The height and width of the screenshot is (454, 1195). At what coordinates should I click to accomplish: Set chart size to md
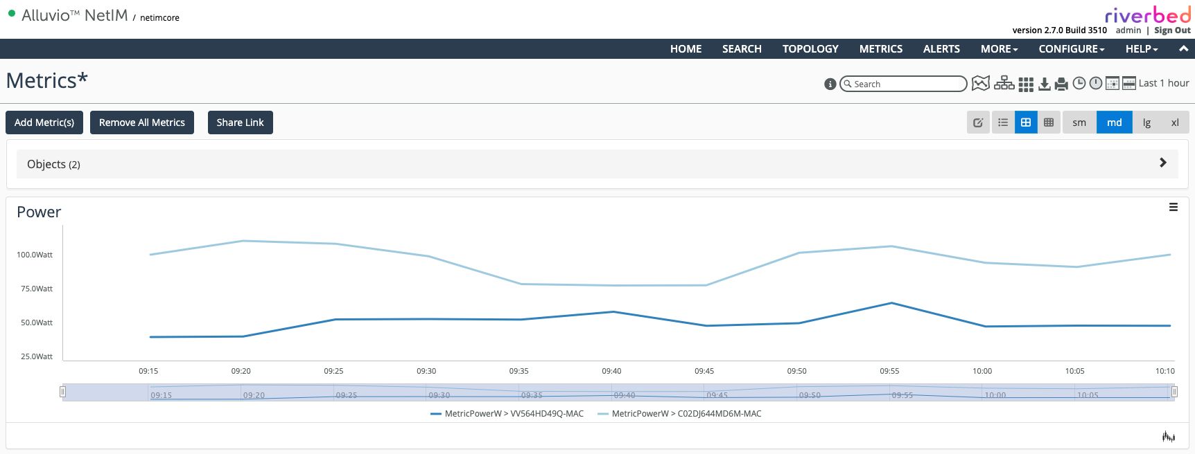click(x=1115, y=122)
